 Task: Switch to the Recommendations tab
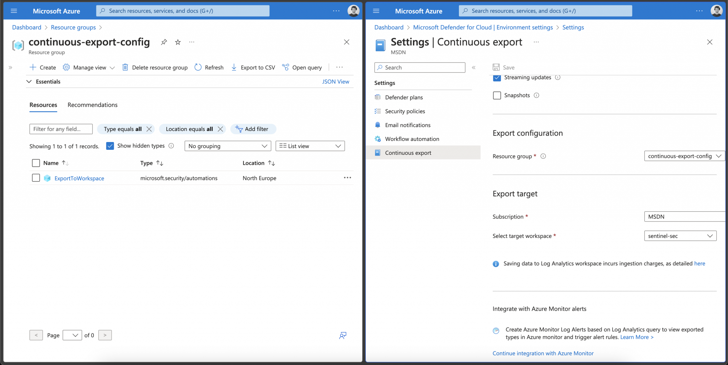click(x=92, y=105)
